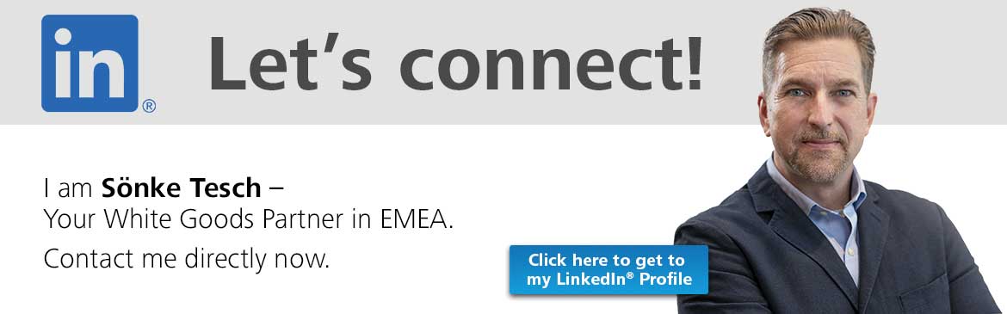The width and height of the screenshot is (1007, 314).
Task: Select the word "connect!" in the headline
Action: [552, 64]
